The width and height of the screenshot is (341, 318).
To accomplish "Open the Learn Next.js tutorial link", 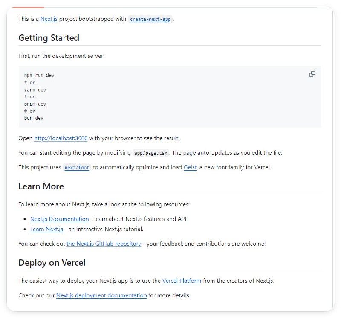I will point(46,229).
